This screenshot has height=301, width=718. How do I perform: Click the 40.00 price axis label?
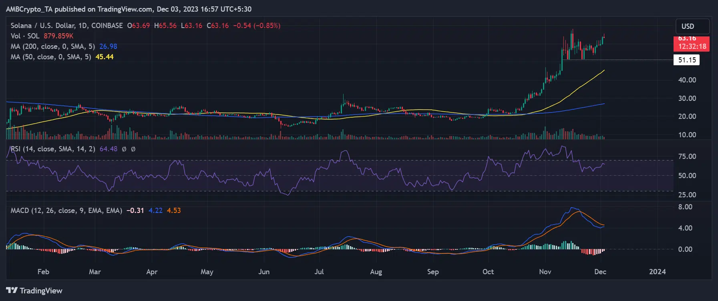(x=687, y=80)
